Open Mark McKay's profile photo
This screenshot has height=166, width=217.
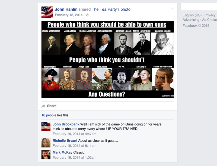tap(46, 155)
